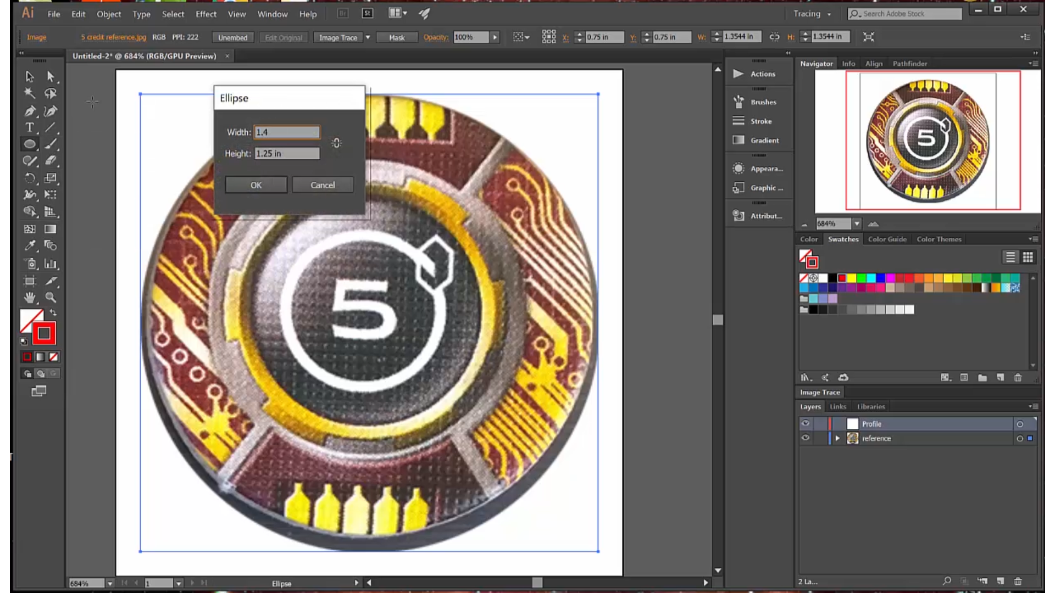
Task: Switch swatches to list view
Action: [x=1010, y=257]
